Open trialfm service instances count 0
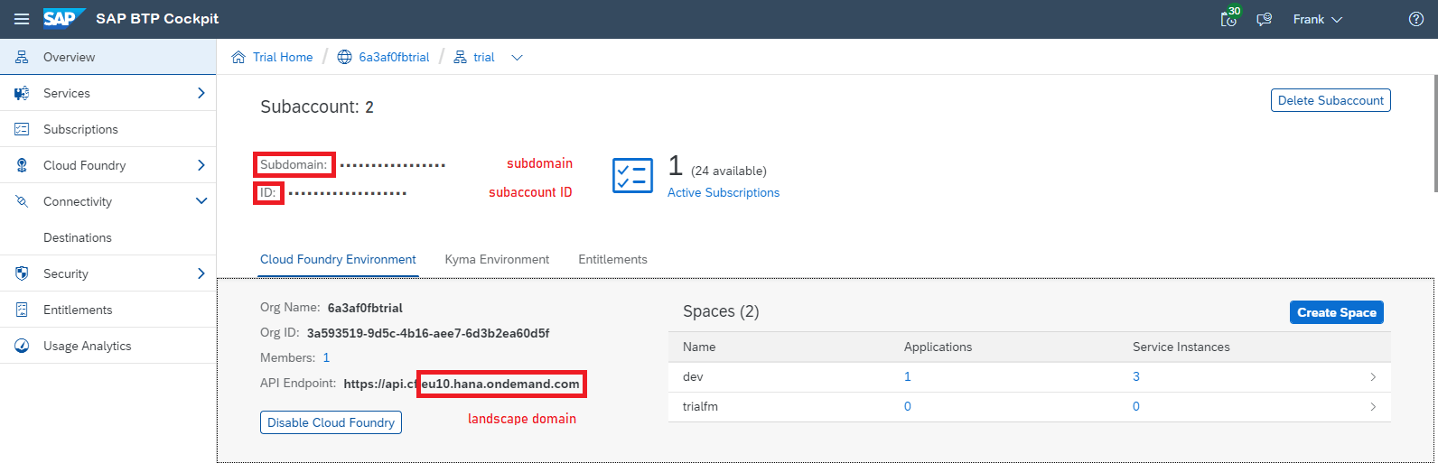This screenshot has height=463, width=1438. (1136, 406)
